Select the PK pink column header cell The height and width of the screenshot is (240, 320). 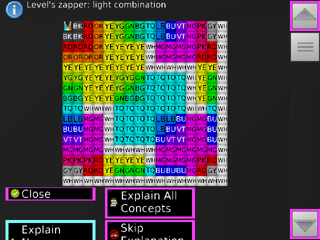click(x=201, y=25)
